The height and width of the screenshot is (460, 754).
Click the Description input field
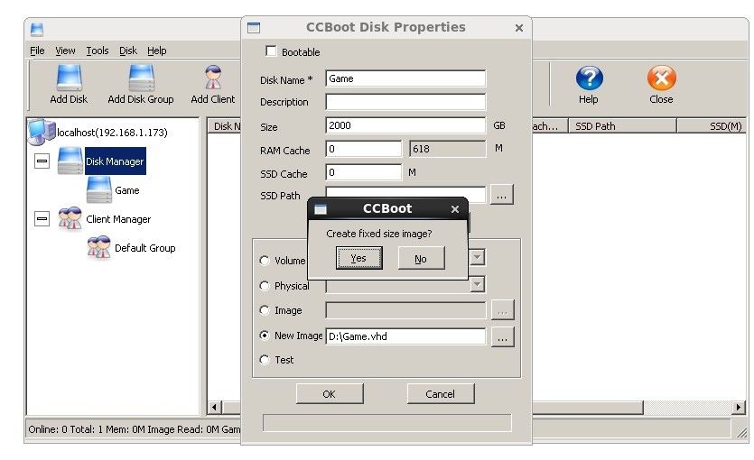[x=405, y=102]
